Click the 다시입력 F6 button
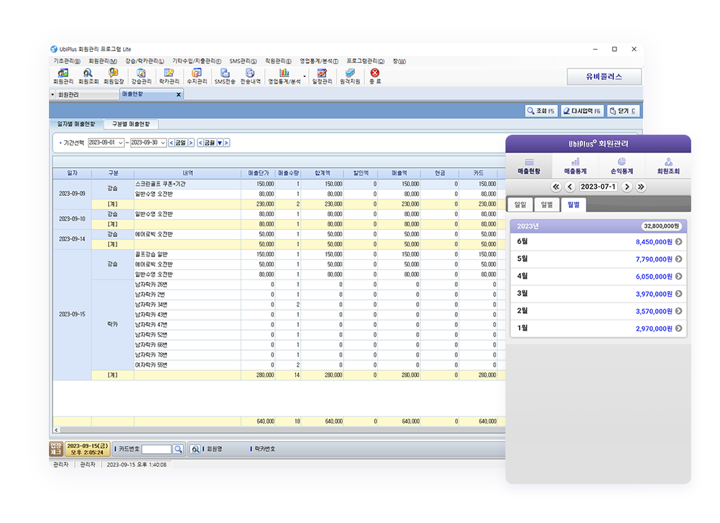This screenshot has height=523, width=720. coord(582,111)
